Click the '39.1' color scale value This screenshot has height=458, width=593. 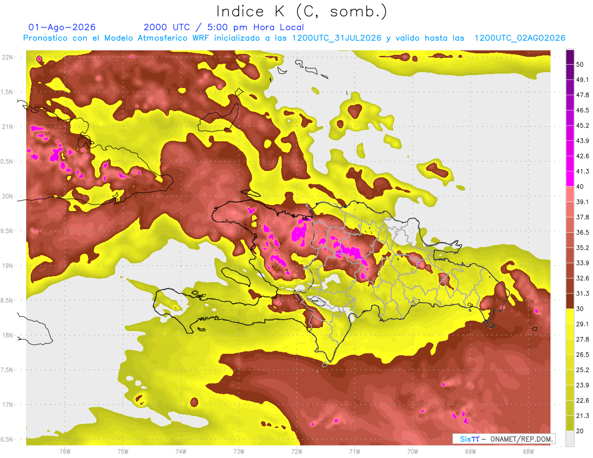582,202
